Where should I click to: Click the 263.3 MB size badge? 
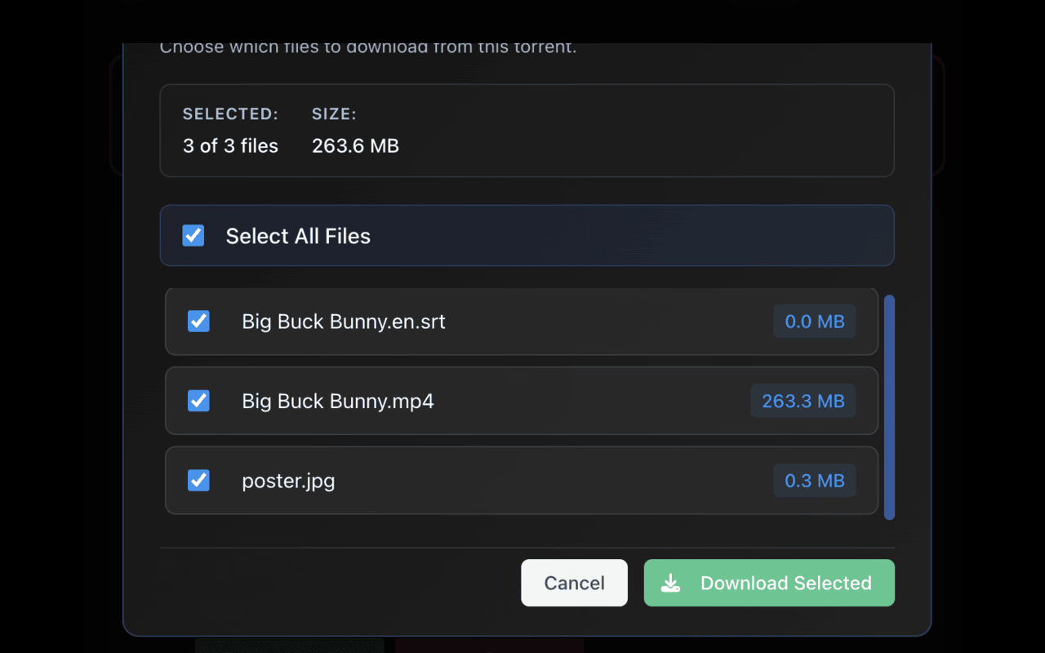[x=803, y=401]
